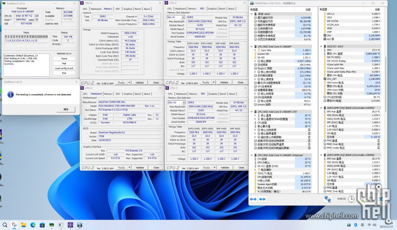
Task: Click Exit button in TestMem5
Action: [64, 73]
